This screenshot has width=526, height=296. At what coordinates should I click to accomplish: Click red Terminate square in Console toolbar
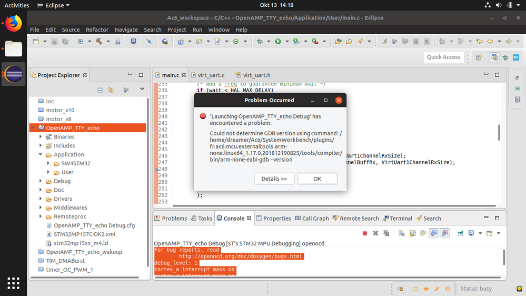(x=365, y=233)
